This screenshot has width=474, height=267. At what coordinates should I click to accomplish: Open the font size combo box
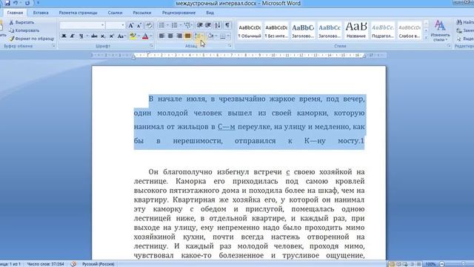(116, 25)
